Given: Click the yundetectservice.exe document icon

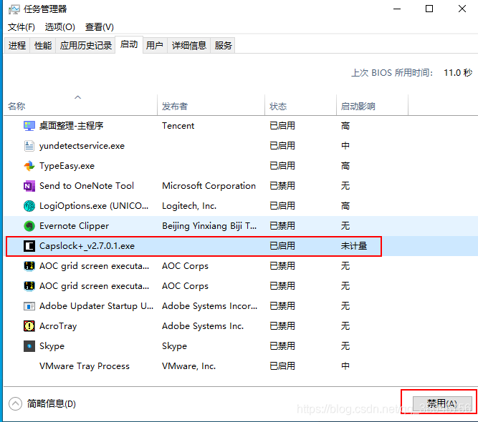Looking at the screenshot, I should click(29, 146).
